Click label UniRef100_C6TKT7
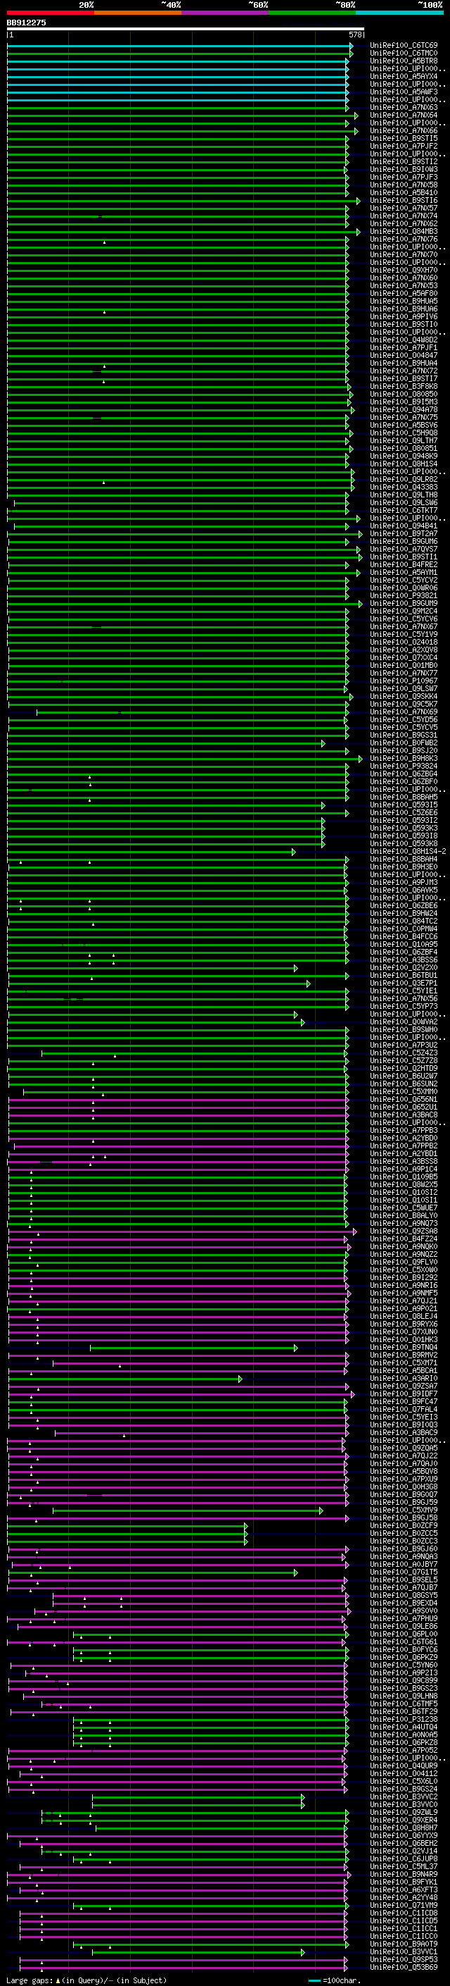This screenshot has height=1986, width=450. click(404, 511)
